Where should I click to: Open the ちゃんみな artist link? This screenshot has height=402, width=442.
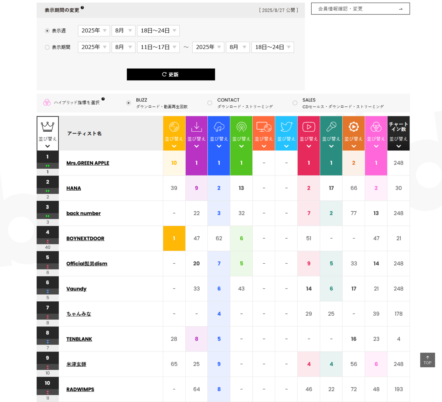(78, 314)
